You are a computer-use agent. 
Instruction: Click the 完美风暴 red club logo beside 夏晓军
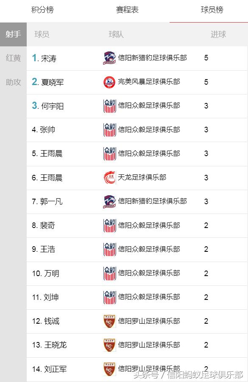pyautogui.click(x=109, y=82)
